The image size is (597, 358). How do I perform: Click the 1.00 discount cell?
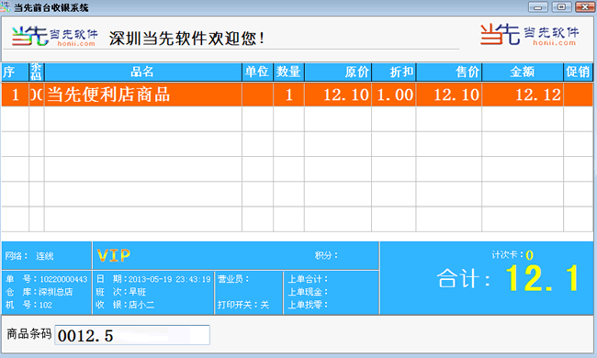pos(394,95)
